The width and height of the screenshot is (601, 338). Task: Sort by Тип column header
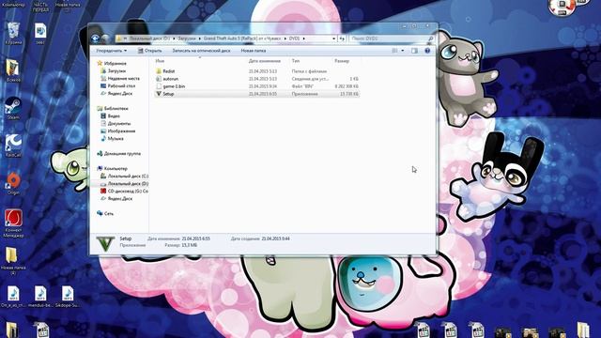click(296, 61)
